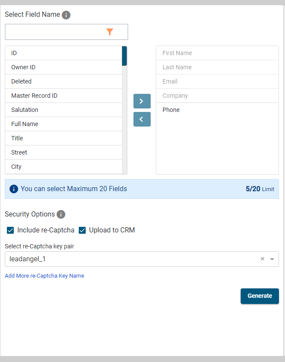Click the left arrow to remove fields
Screen dimensions: 285x362
tap(142, 119)
